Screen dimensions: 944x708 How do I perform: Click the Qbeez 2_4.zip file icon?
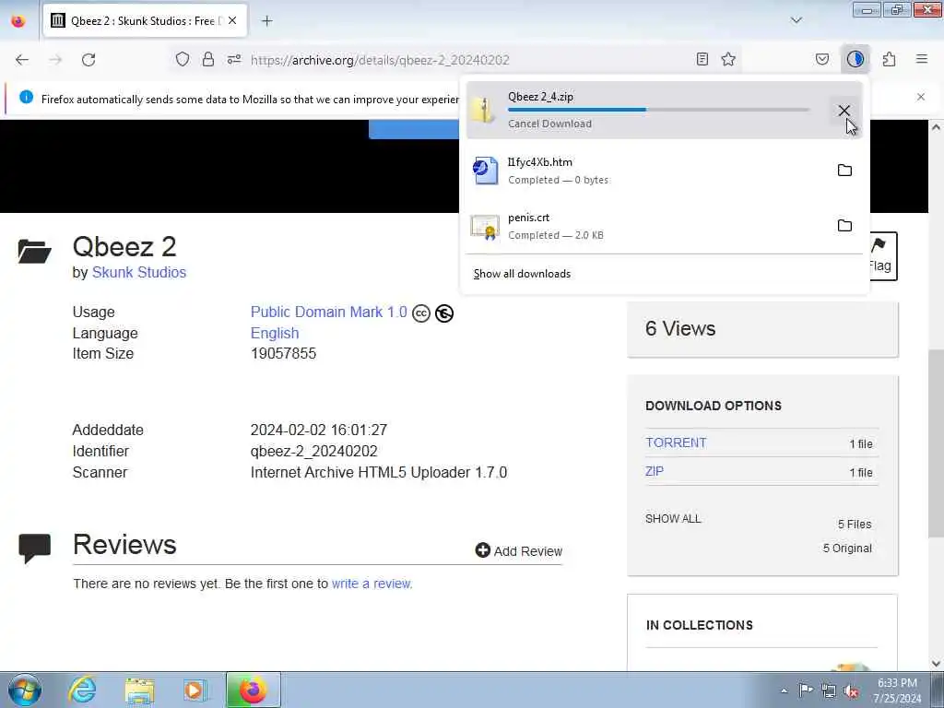click(483, 111)
